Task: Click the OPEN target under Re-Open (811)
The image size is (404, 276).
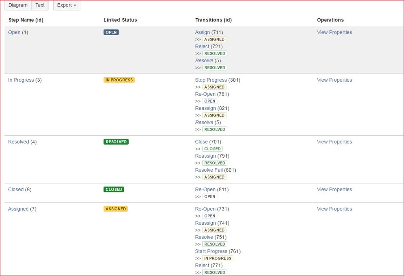Action: pos(210,196)
